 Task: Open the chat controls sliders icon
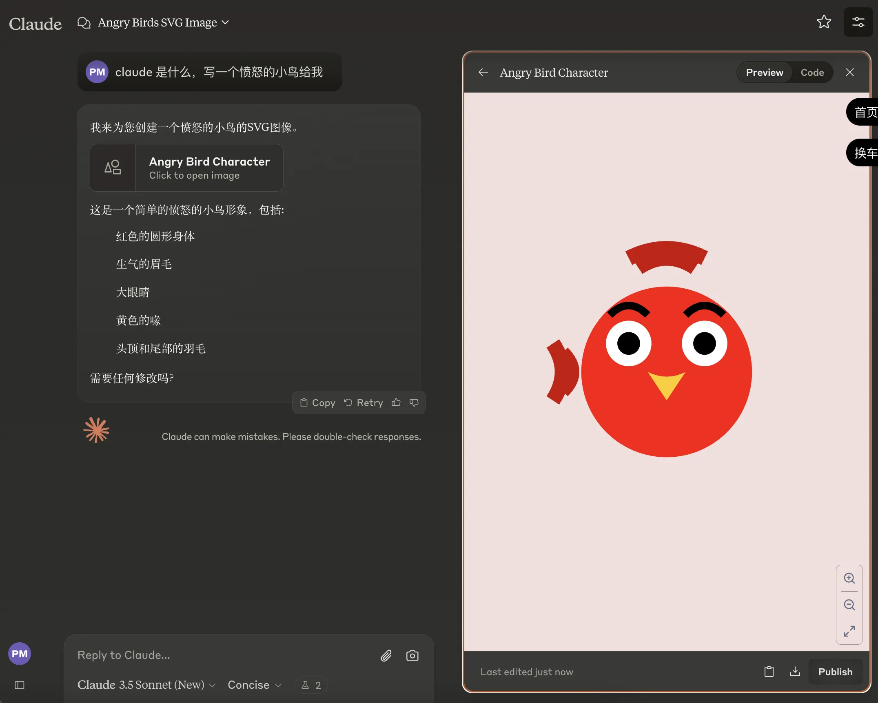[x=858, y=22]
